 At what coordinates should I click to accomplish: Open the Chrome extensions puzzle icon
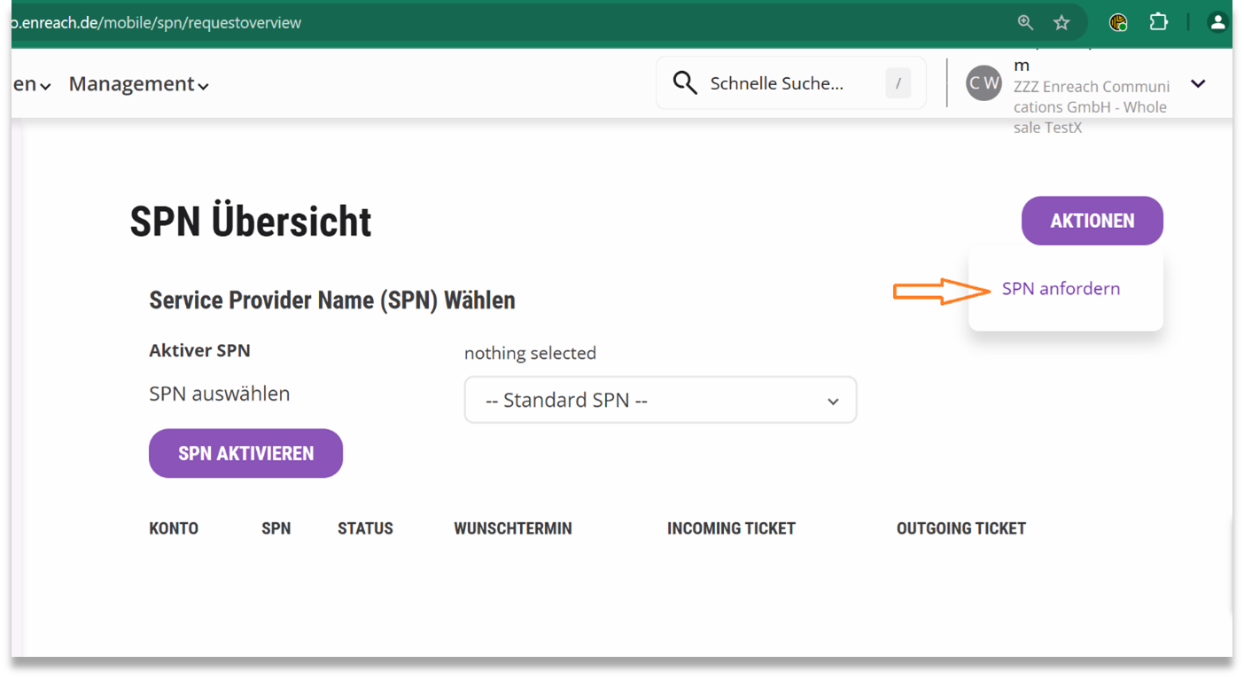click(x=1158, y=22)
